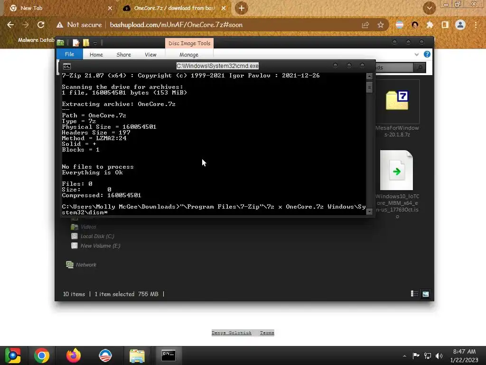Image resolution: width=486 pixels, height=365 pixels.
Task: Close the OneCore.7z browser tab
Action: 224,8
